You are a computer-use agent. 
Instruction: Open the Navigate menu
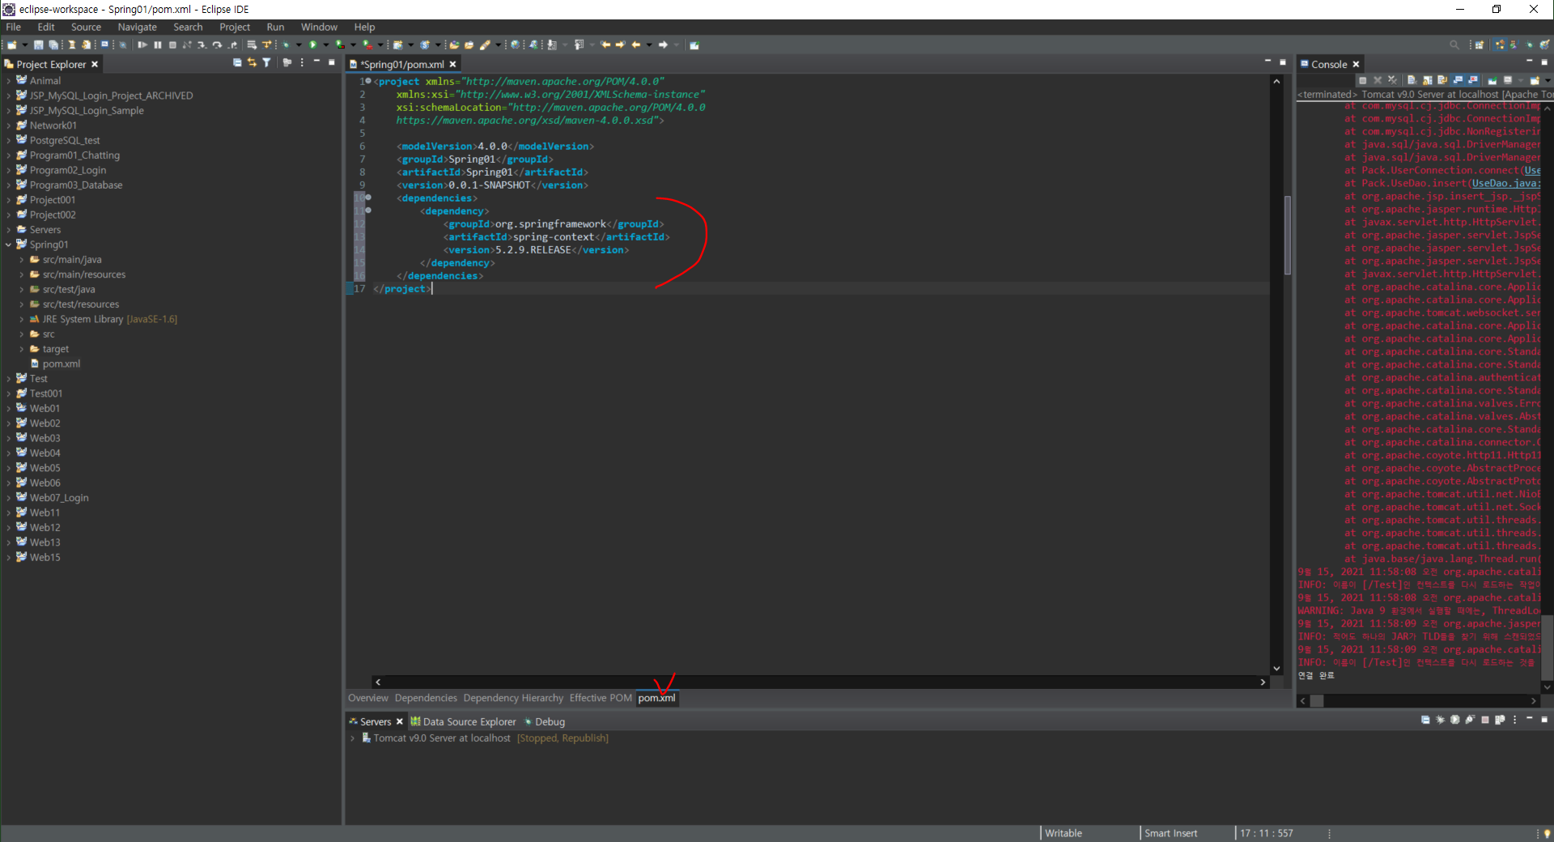(137, 27)
